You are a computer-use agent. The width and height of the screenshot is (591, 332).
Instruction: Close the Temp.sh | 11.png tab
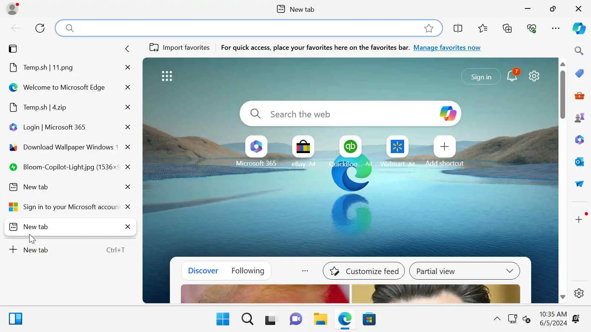pos(128,68)
